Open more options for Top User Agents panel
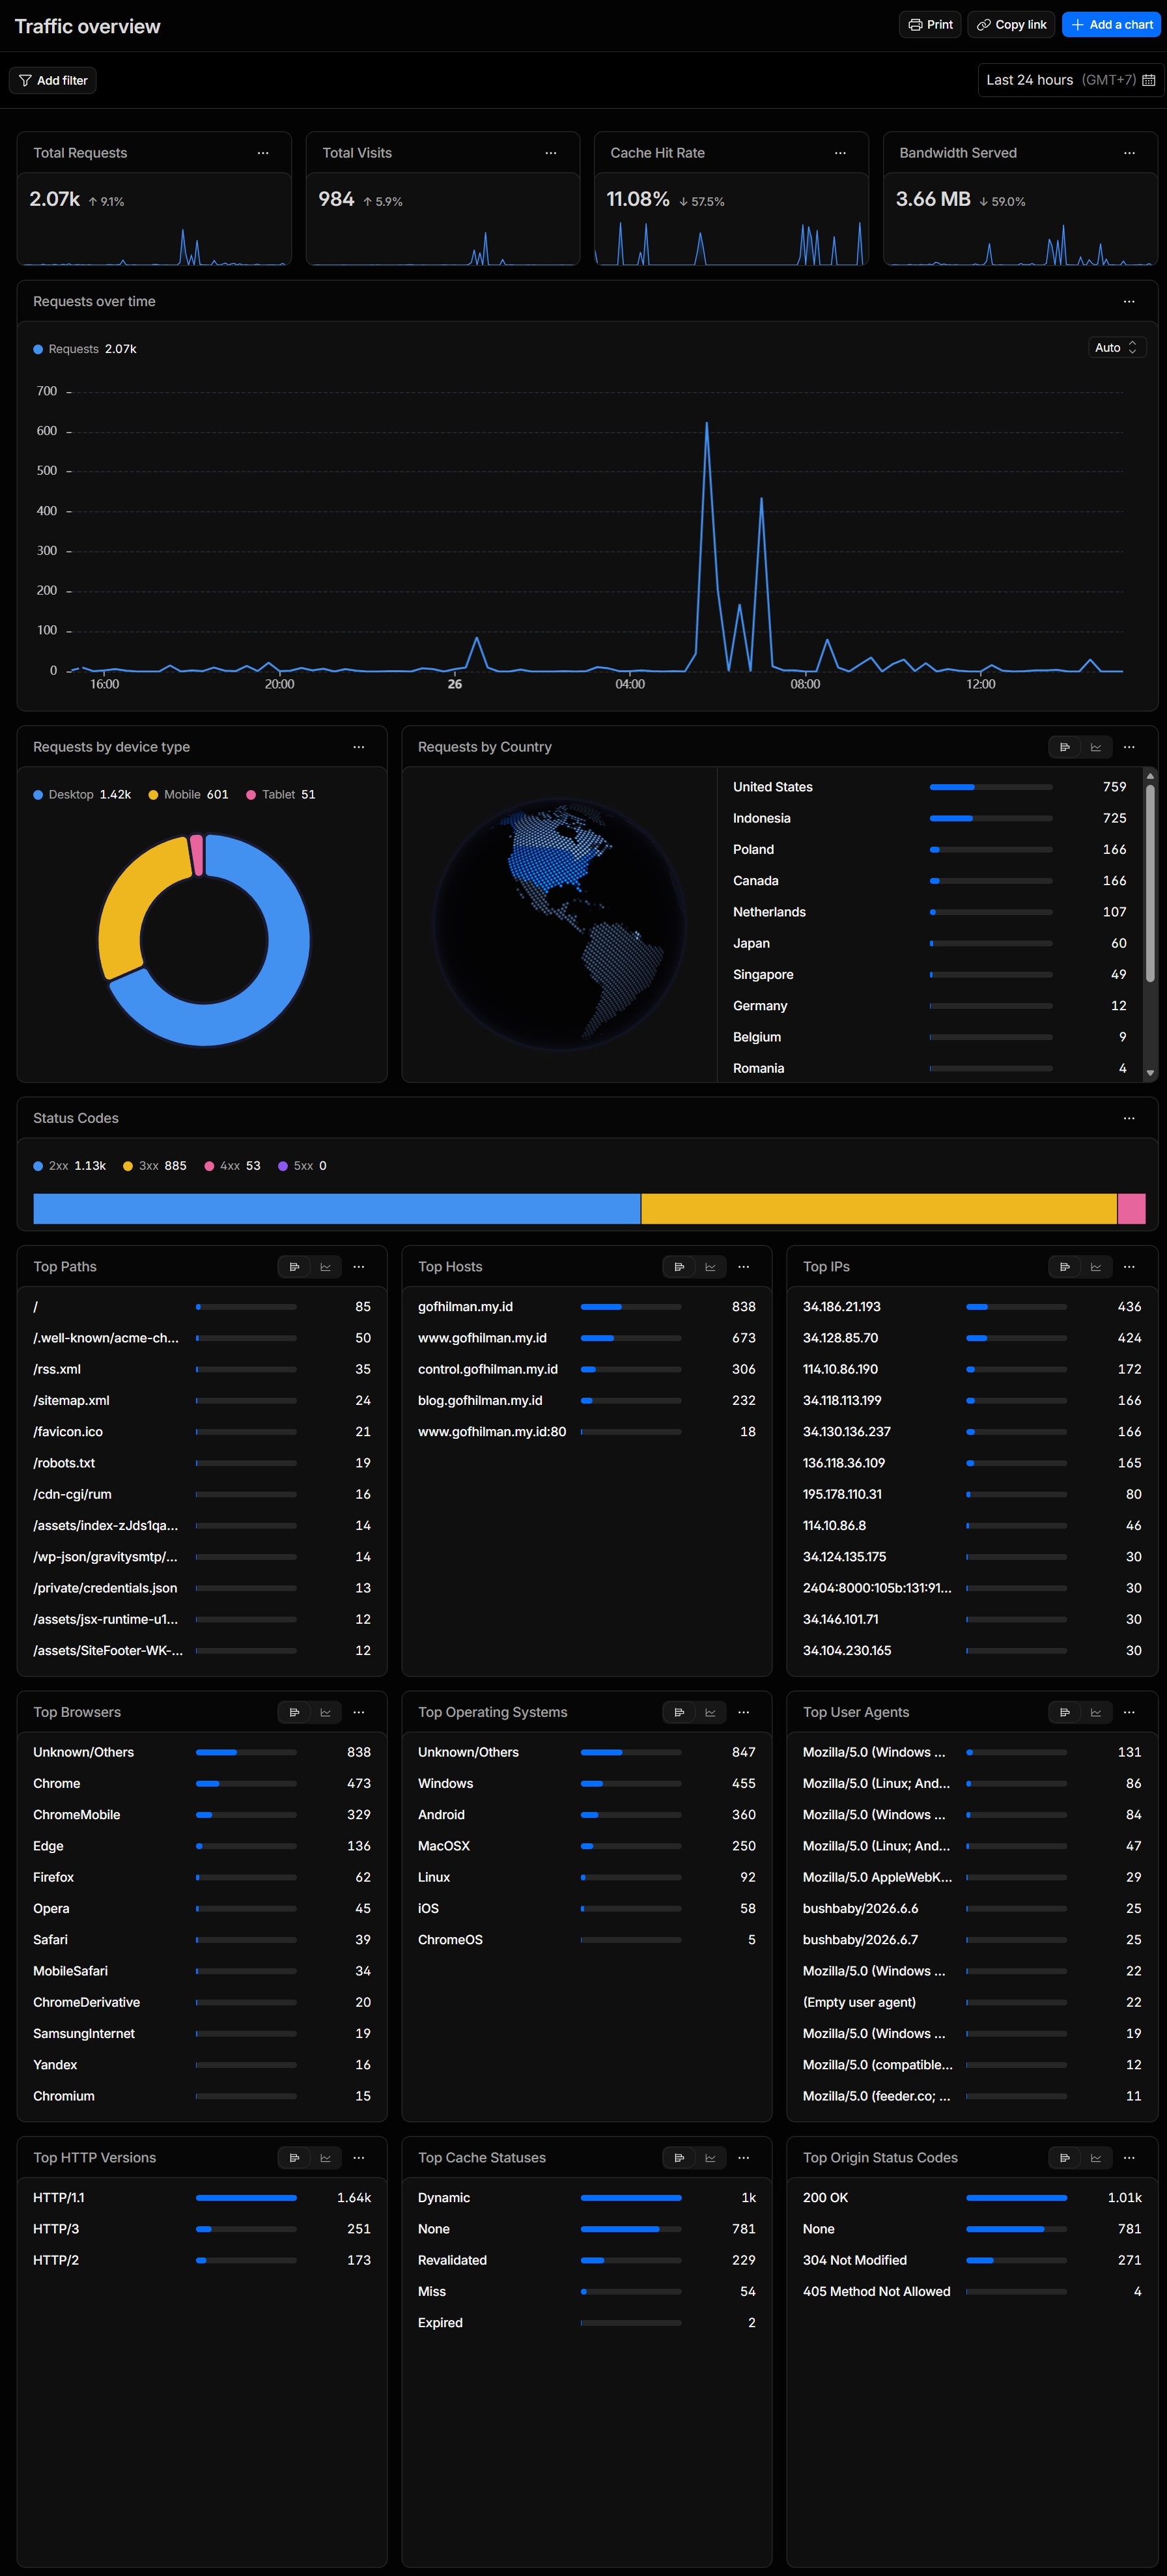This screenshot has height=2576, width=1167. [1129, 1712]
